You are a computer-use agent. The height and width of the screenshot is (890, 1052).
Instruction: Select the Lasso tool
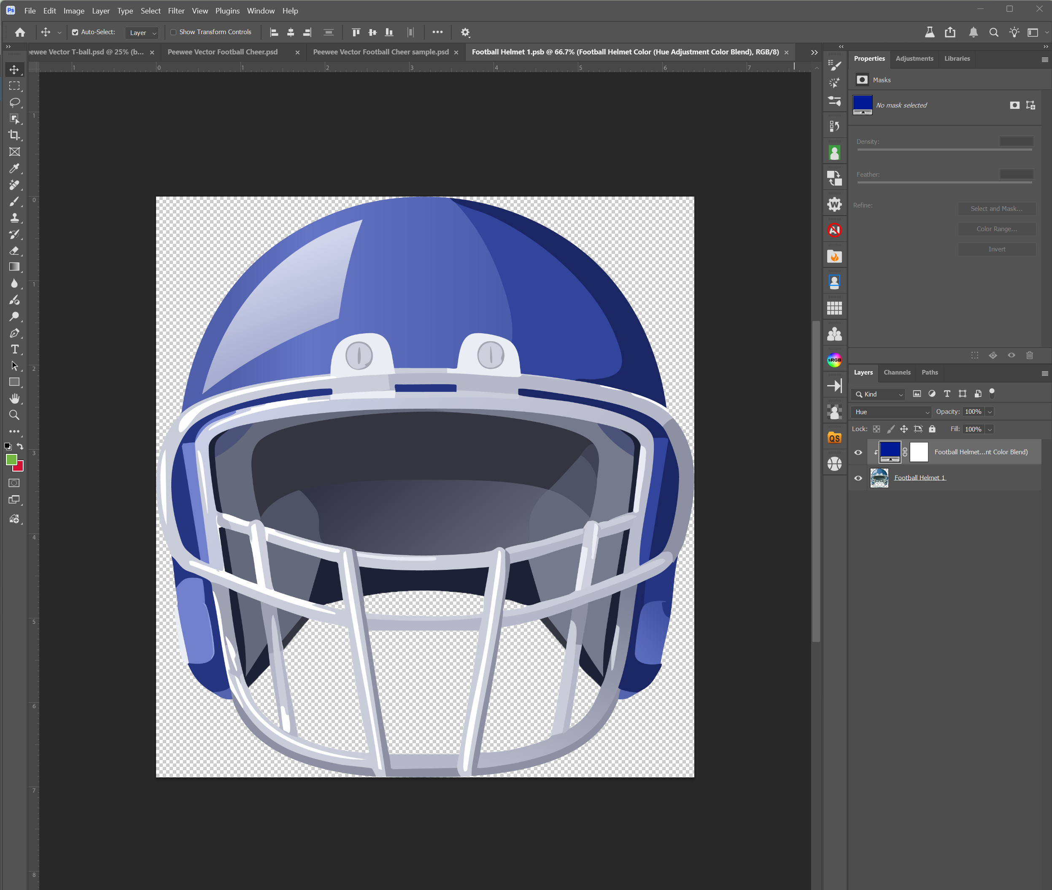click(x=15, y=102)
